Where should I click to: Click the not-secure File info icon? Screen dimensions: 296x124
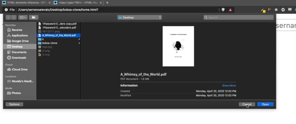[6, 10]
